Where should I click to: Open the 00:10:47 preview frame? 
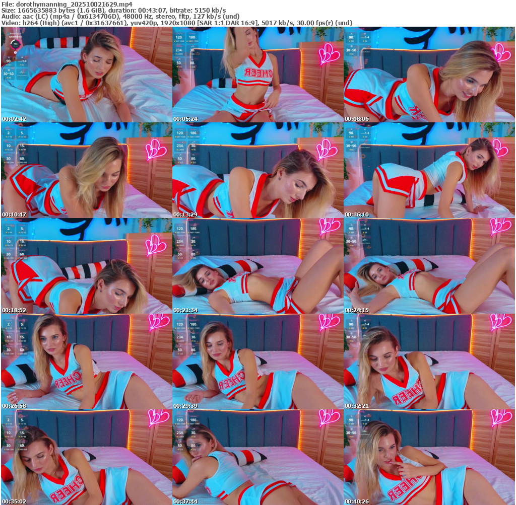(87, 170)
